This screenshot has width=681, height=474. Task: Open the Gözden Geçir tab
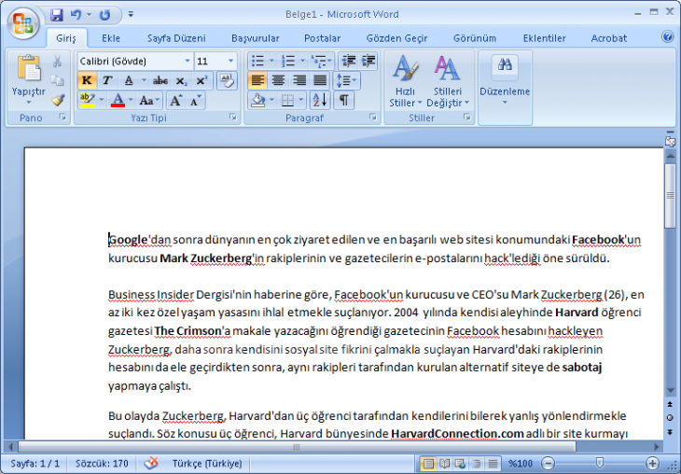(397, 38)
